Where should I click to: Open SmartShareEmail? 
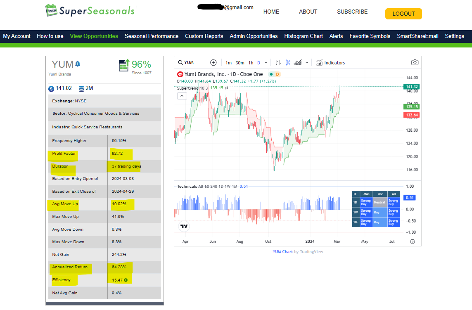tap(417, 36)
